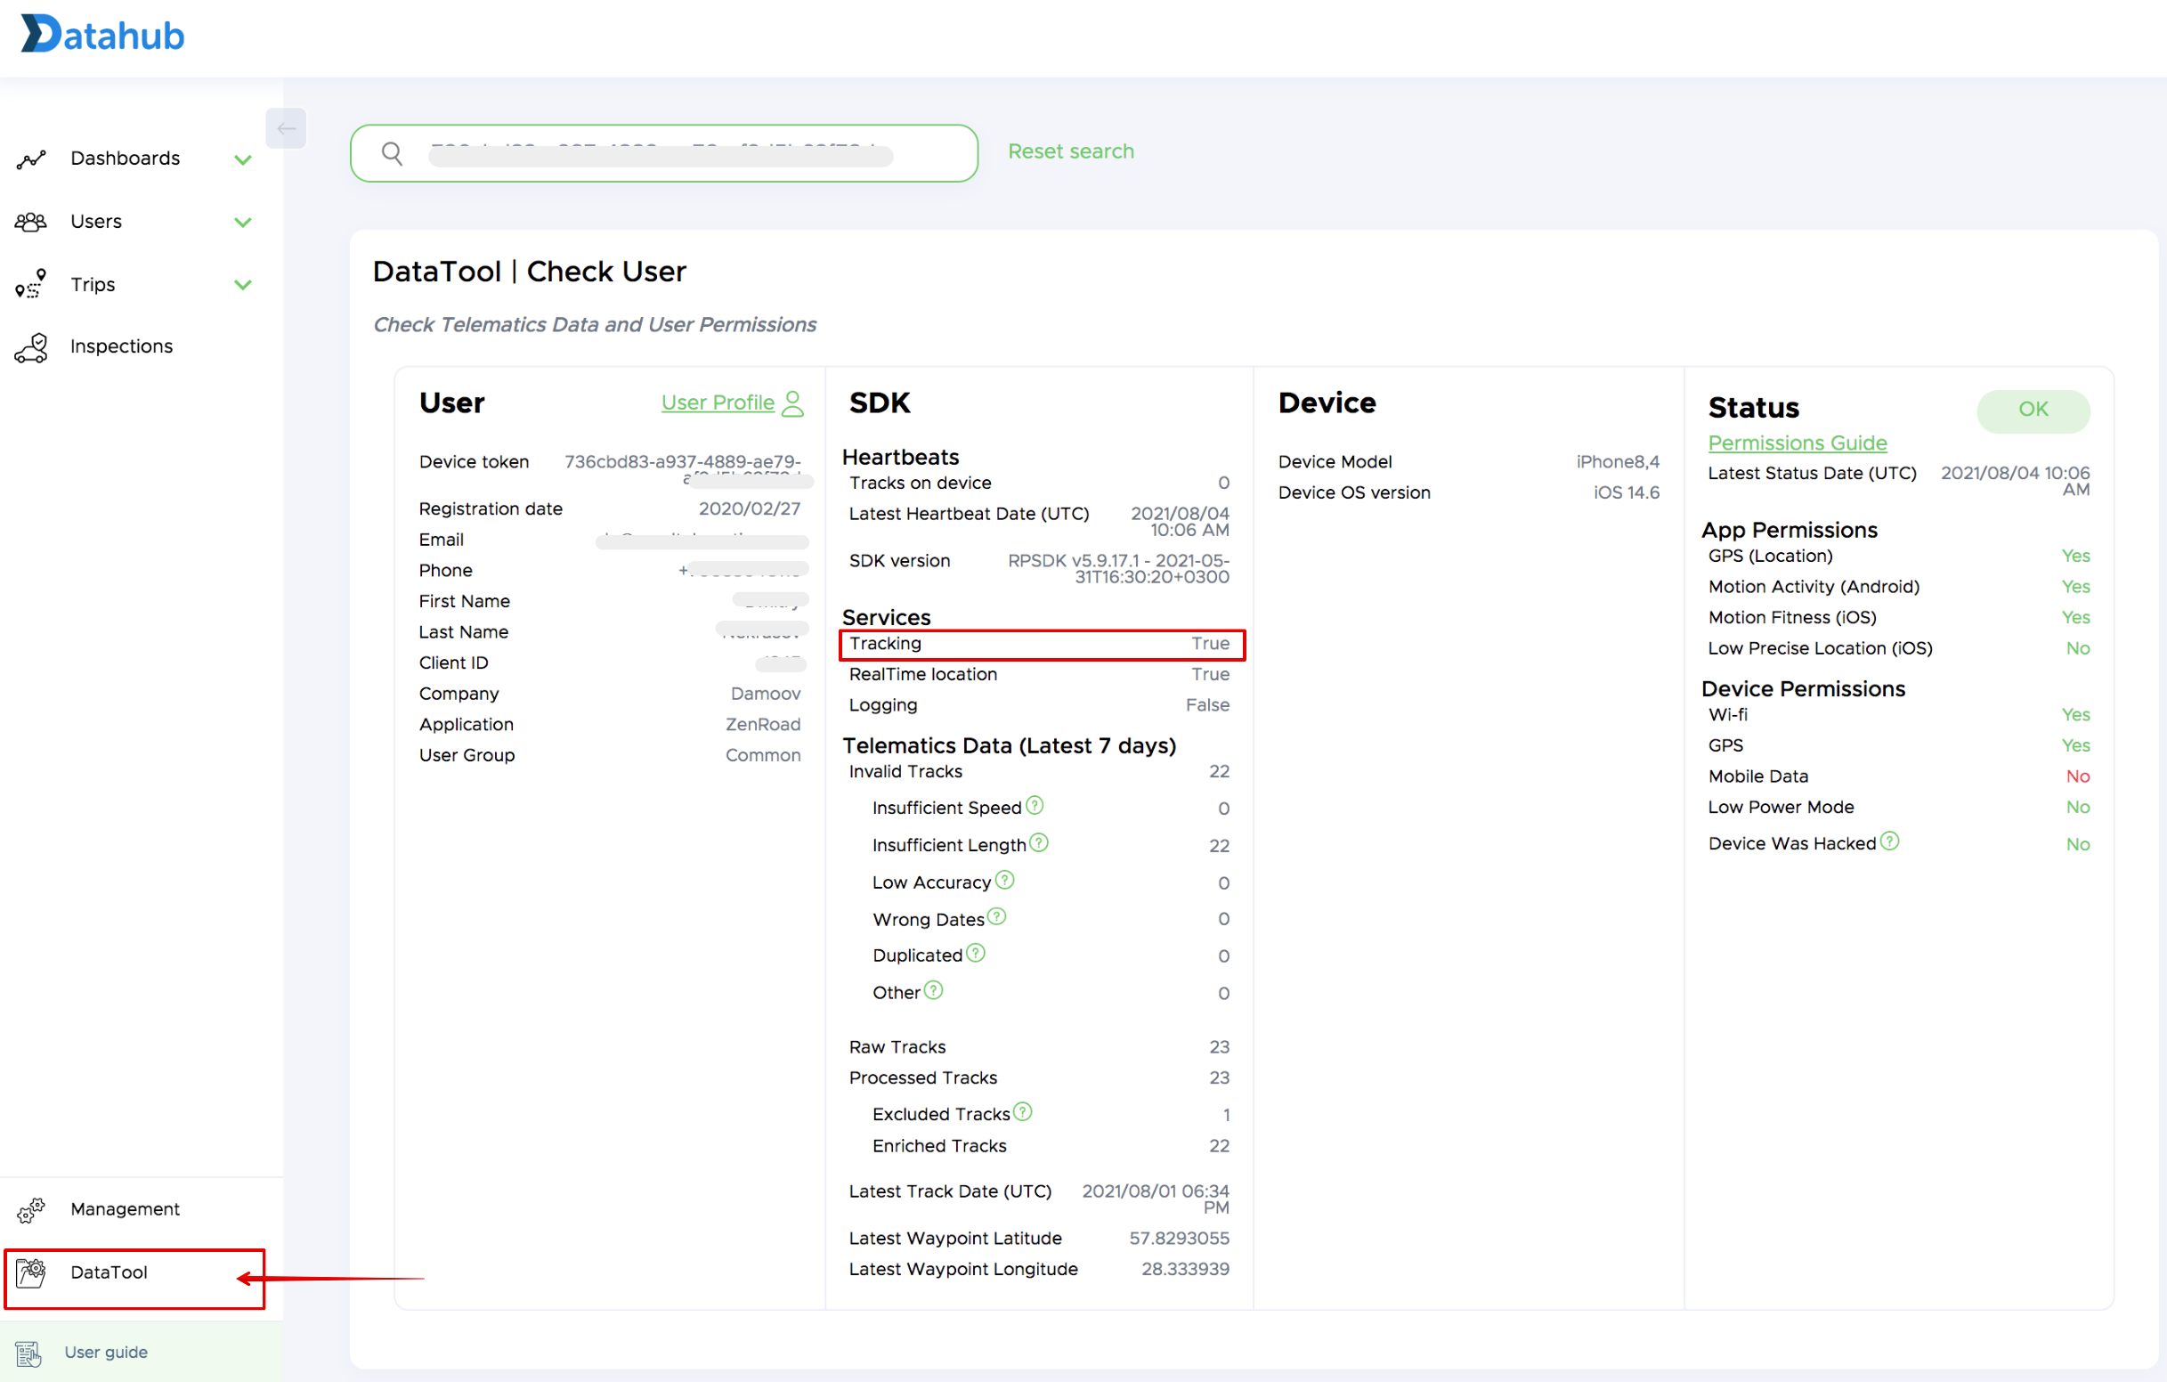Open Dashboards in the sidebar
Image resolution: width=2167 pixels, height=1382 pixels.
tap(126, 159)
